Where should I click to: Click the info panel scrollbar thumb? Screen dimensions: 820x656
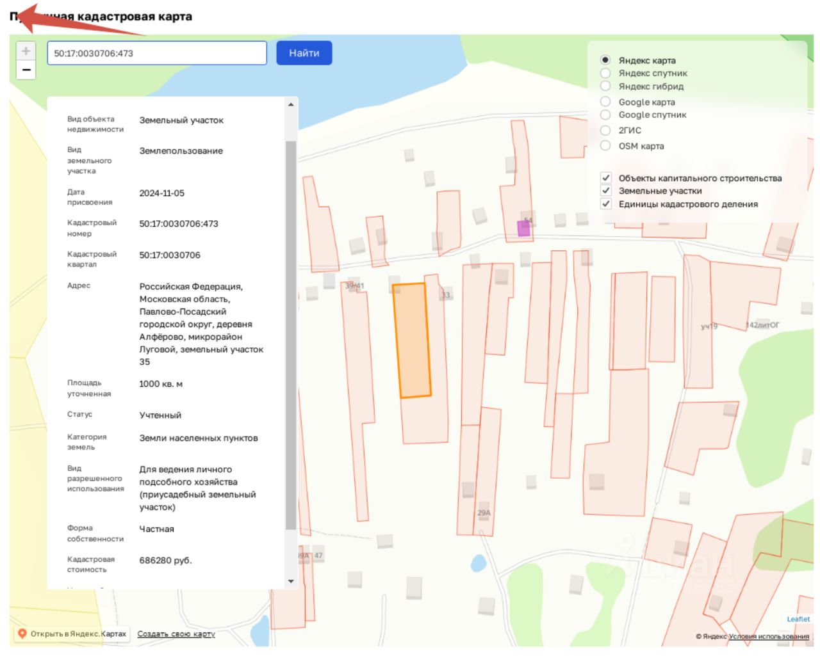click(x=291, y=335)
